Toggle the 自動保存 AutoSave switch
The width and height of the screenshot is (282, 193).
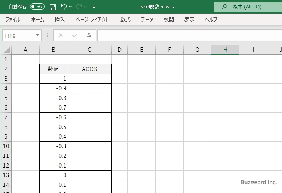point(37,7)
